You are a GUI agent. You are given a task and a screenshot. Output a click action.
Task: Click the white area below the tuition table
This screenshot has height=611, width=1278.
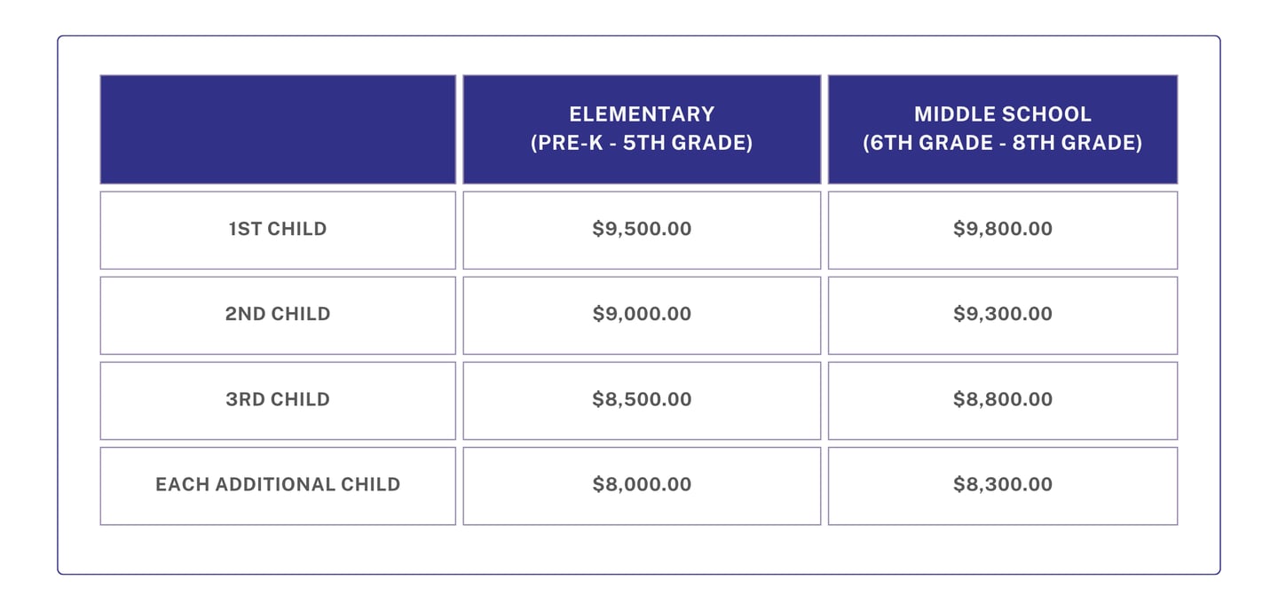[x=639, y=549]
